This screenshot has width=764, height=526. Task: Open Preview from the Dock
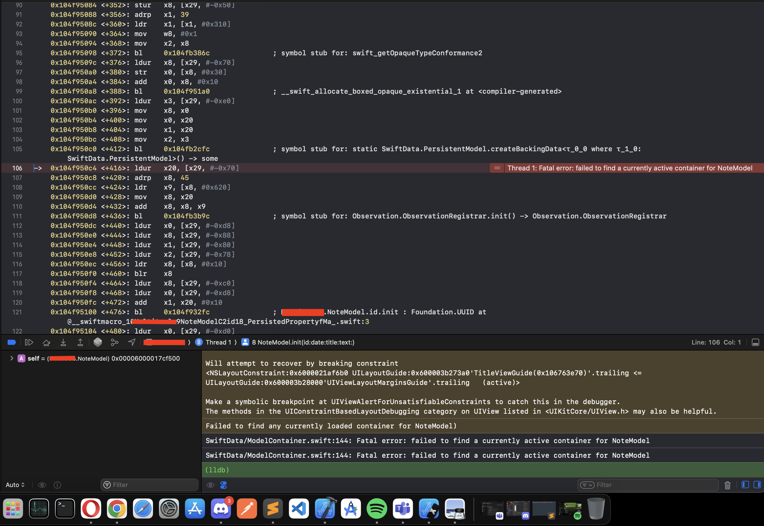point(455,508)
